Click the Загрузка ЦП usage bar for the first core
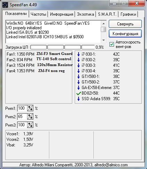Image resolution: width=147 pixels, height=169 pixels. (x=39, y=47)
